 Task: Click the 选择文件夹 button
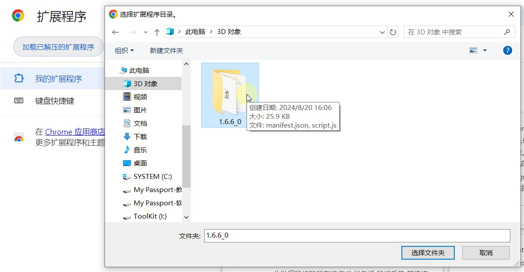[x=427, y=253]
